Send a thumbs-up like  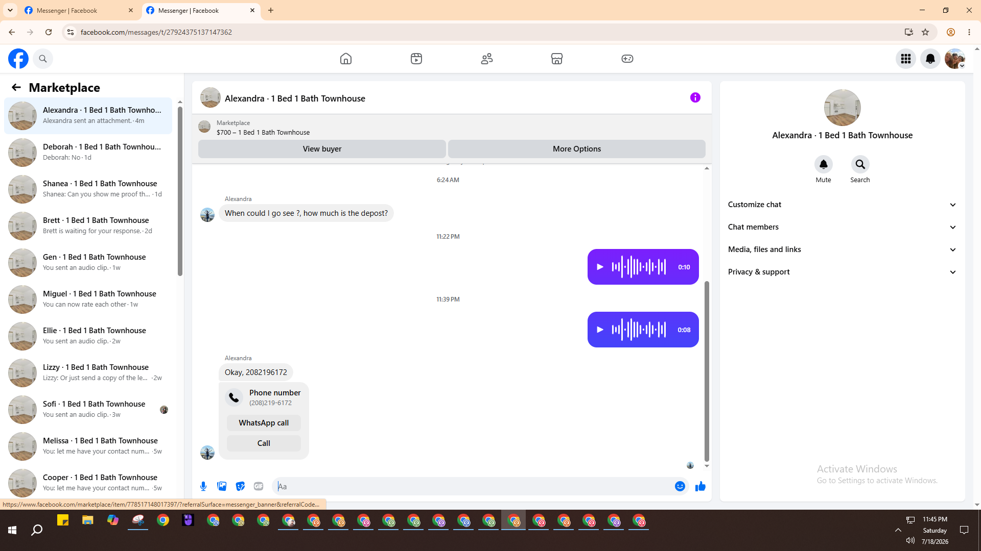tap(700, 486)
